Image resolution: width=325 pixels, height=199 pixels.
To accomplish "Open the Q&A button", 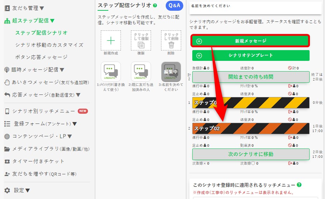I will tap(174, 6).
